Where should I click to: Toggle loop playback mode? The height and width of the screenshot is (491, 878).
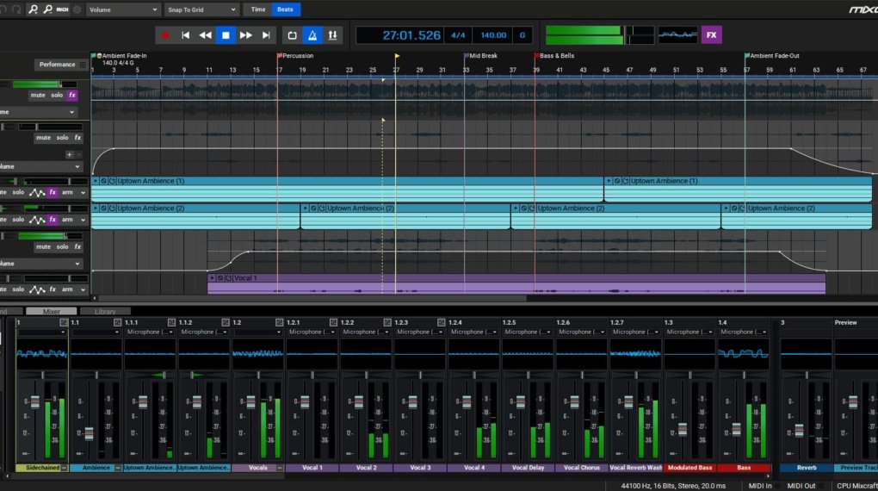point(293,35)
